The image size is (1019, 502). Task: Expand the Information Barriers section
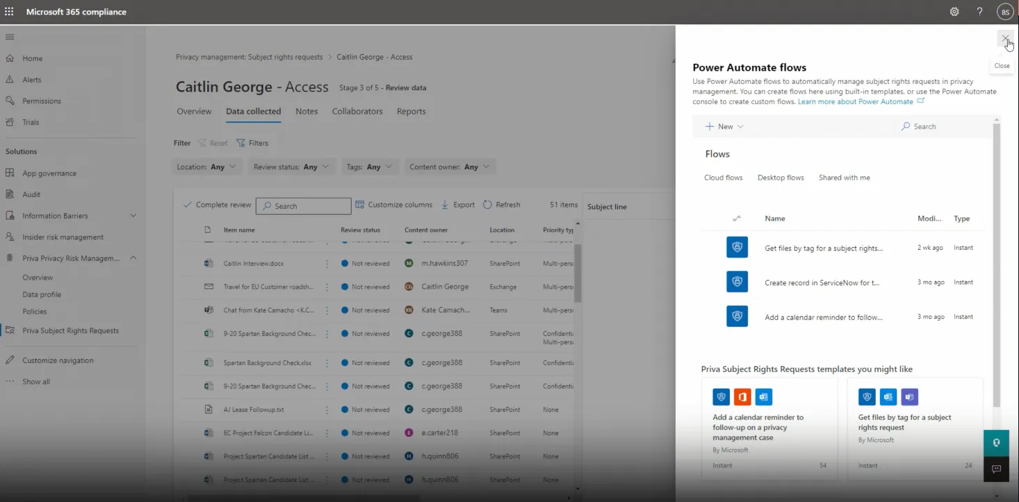(133, 216)
